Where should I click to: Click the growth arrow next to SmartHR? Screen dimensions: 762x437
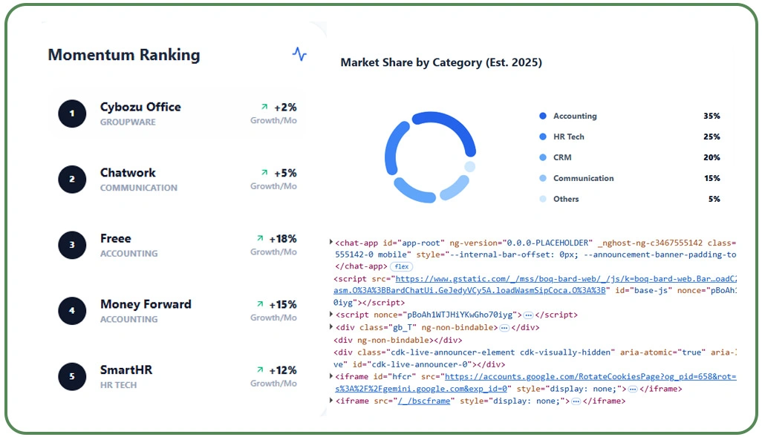[x=259, y=369]
